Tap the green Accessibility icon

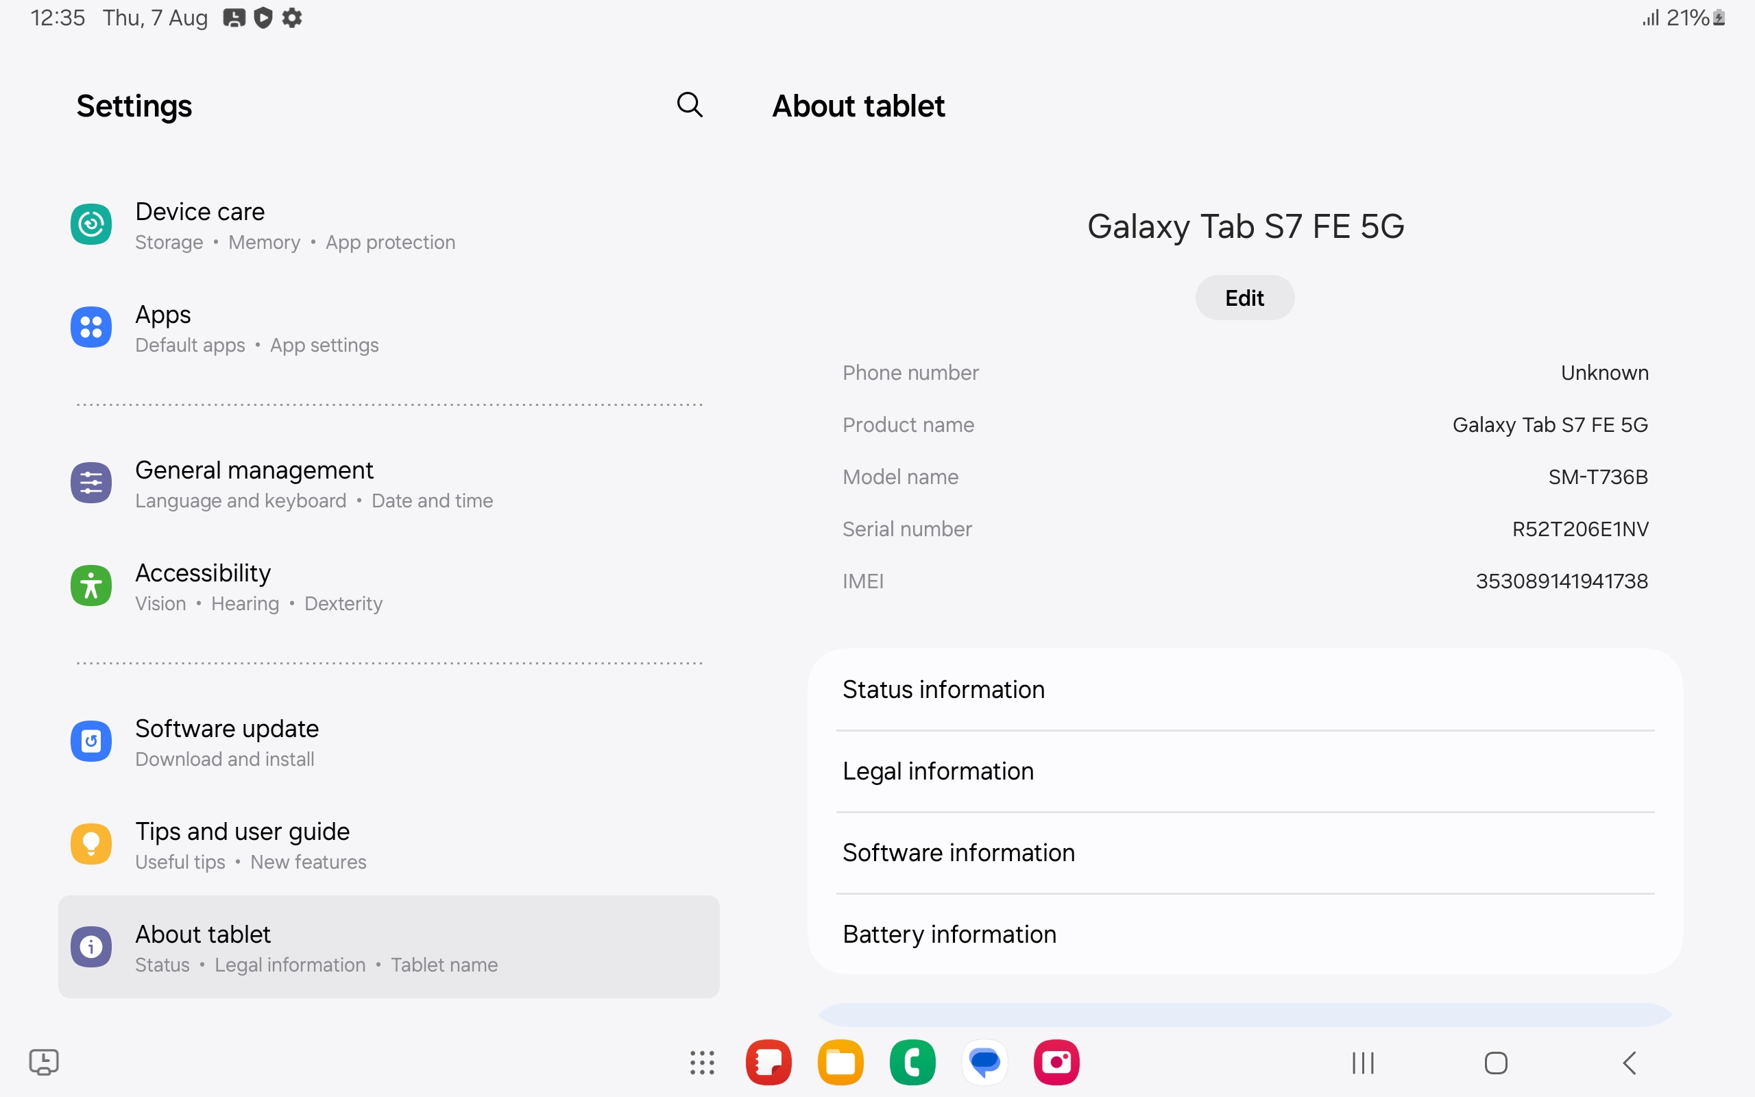point(90,586)
